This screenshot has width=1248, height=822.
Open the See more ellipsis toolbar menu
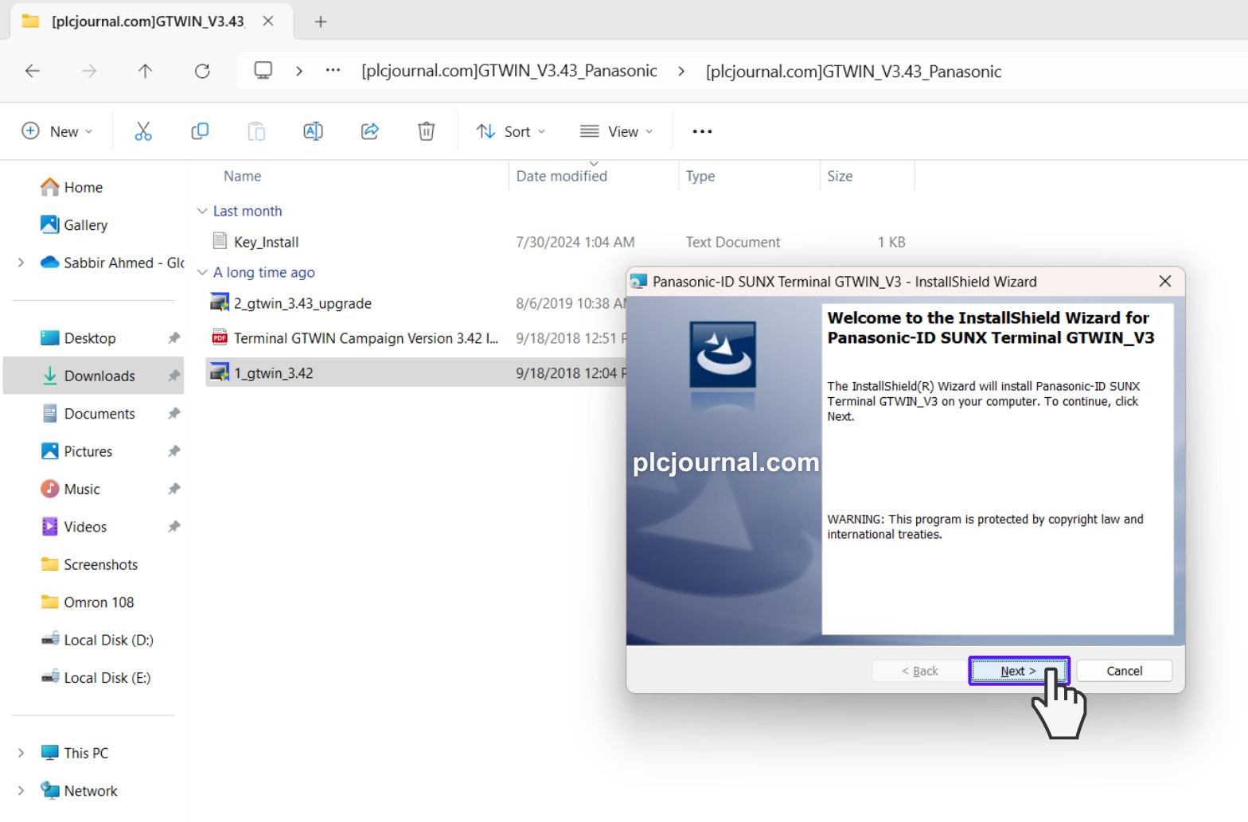702,131
